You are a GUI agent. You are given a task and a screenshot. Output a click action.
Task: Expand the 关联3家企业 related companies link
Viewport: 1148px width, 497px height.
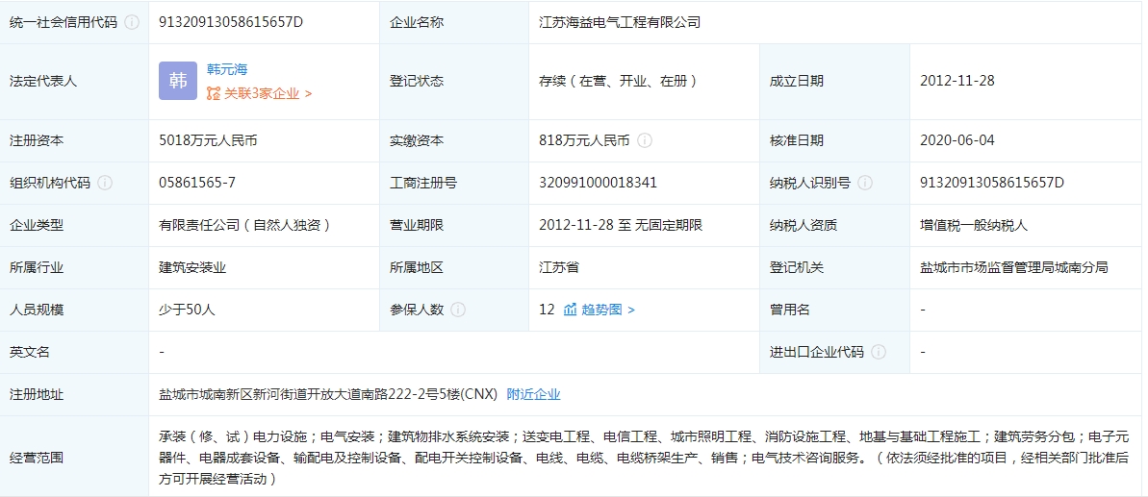[x=260, y=94]
